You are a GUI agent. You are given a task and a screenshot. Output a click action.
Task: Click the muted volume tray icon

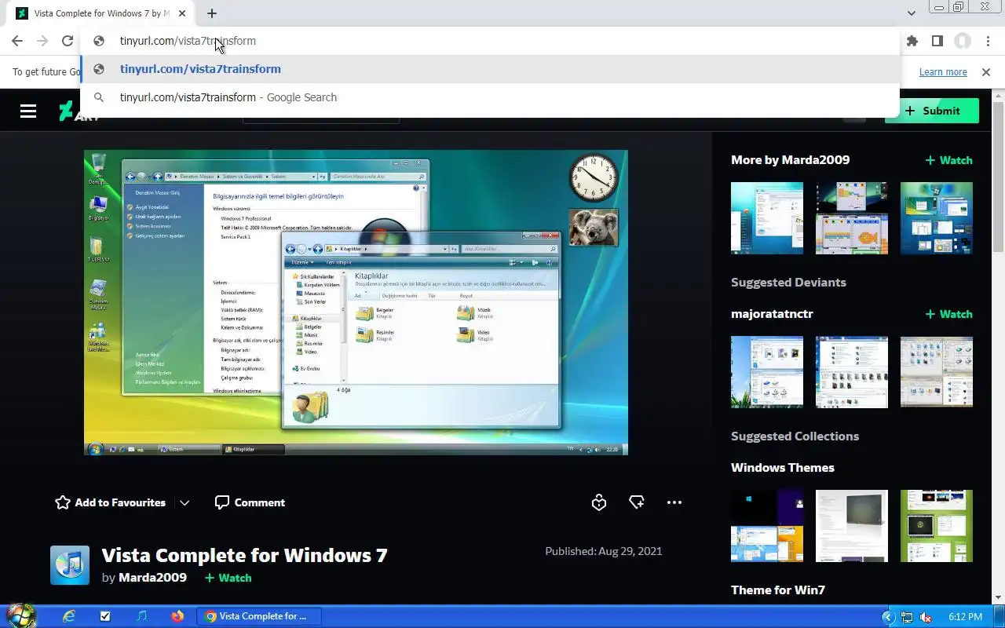(926, 617)
